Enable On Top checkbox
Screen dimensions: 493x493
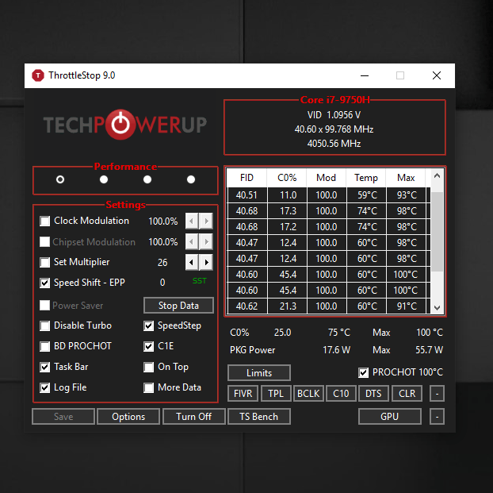(x=148, y=367)
